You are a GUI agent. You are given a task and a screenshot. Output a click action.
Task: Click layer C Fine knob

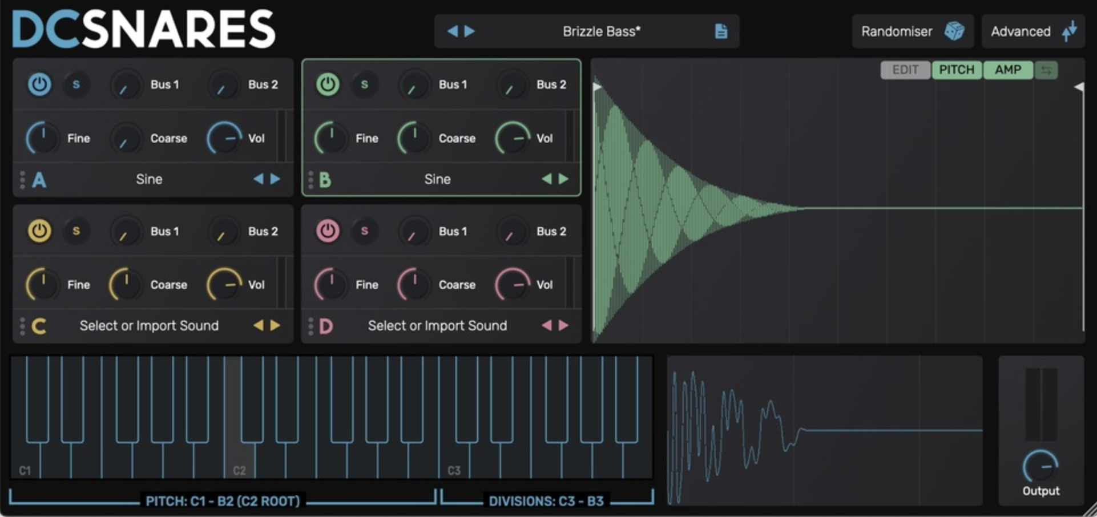(43, 284)
